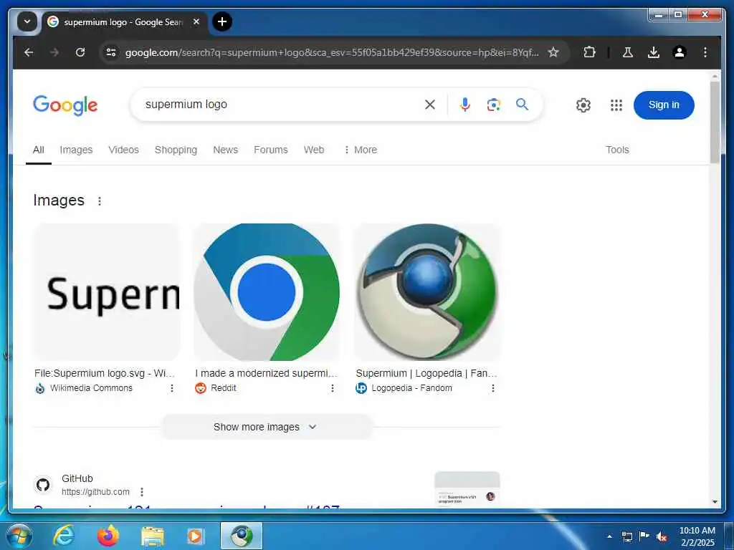Switch to the Images tab
The image size is (734, 550).
(x=76, y=150)
